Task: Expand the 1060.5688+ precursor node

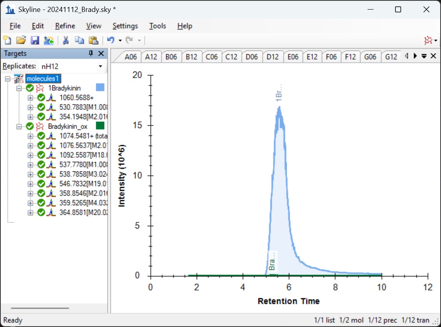Action: [x=30, y=98]
